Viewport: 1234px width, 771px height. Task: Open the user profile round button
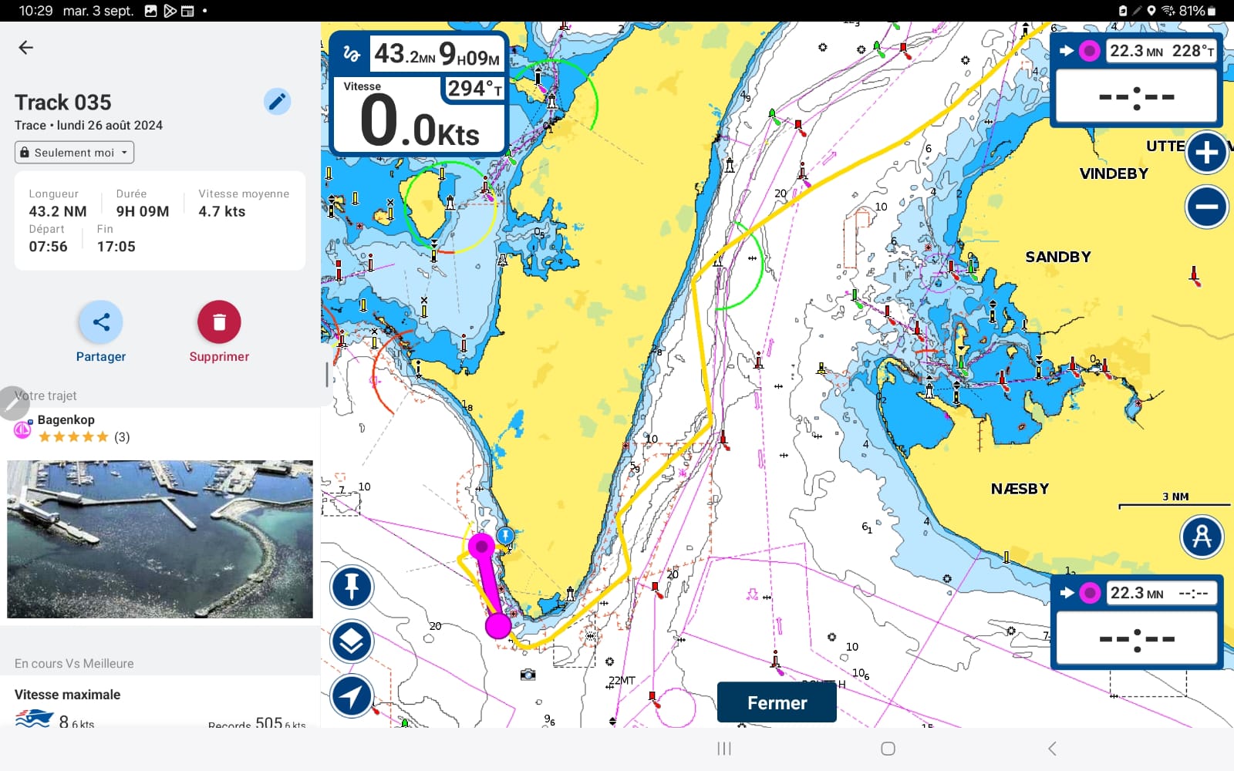pos(1202,537)
